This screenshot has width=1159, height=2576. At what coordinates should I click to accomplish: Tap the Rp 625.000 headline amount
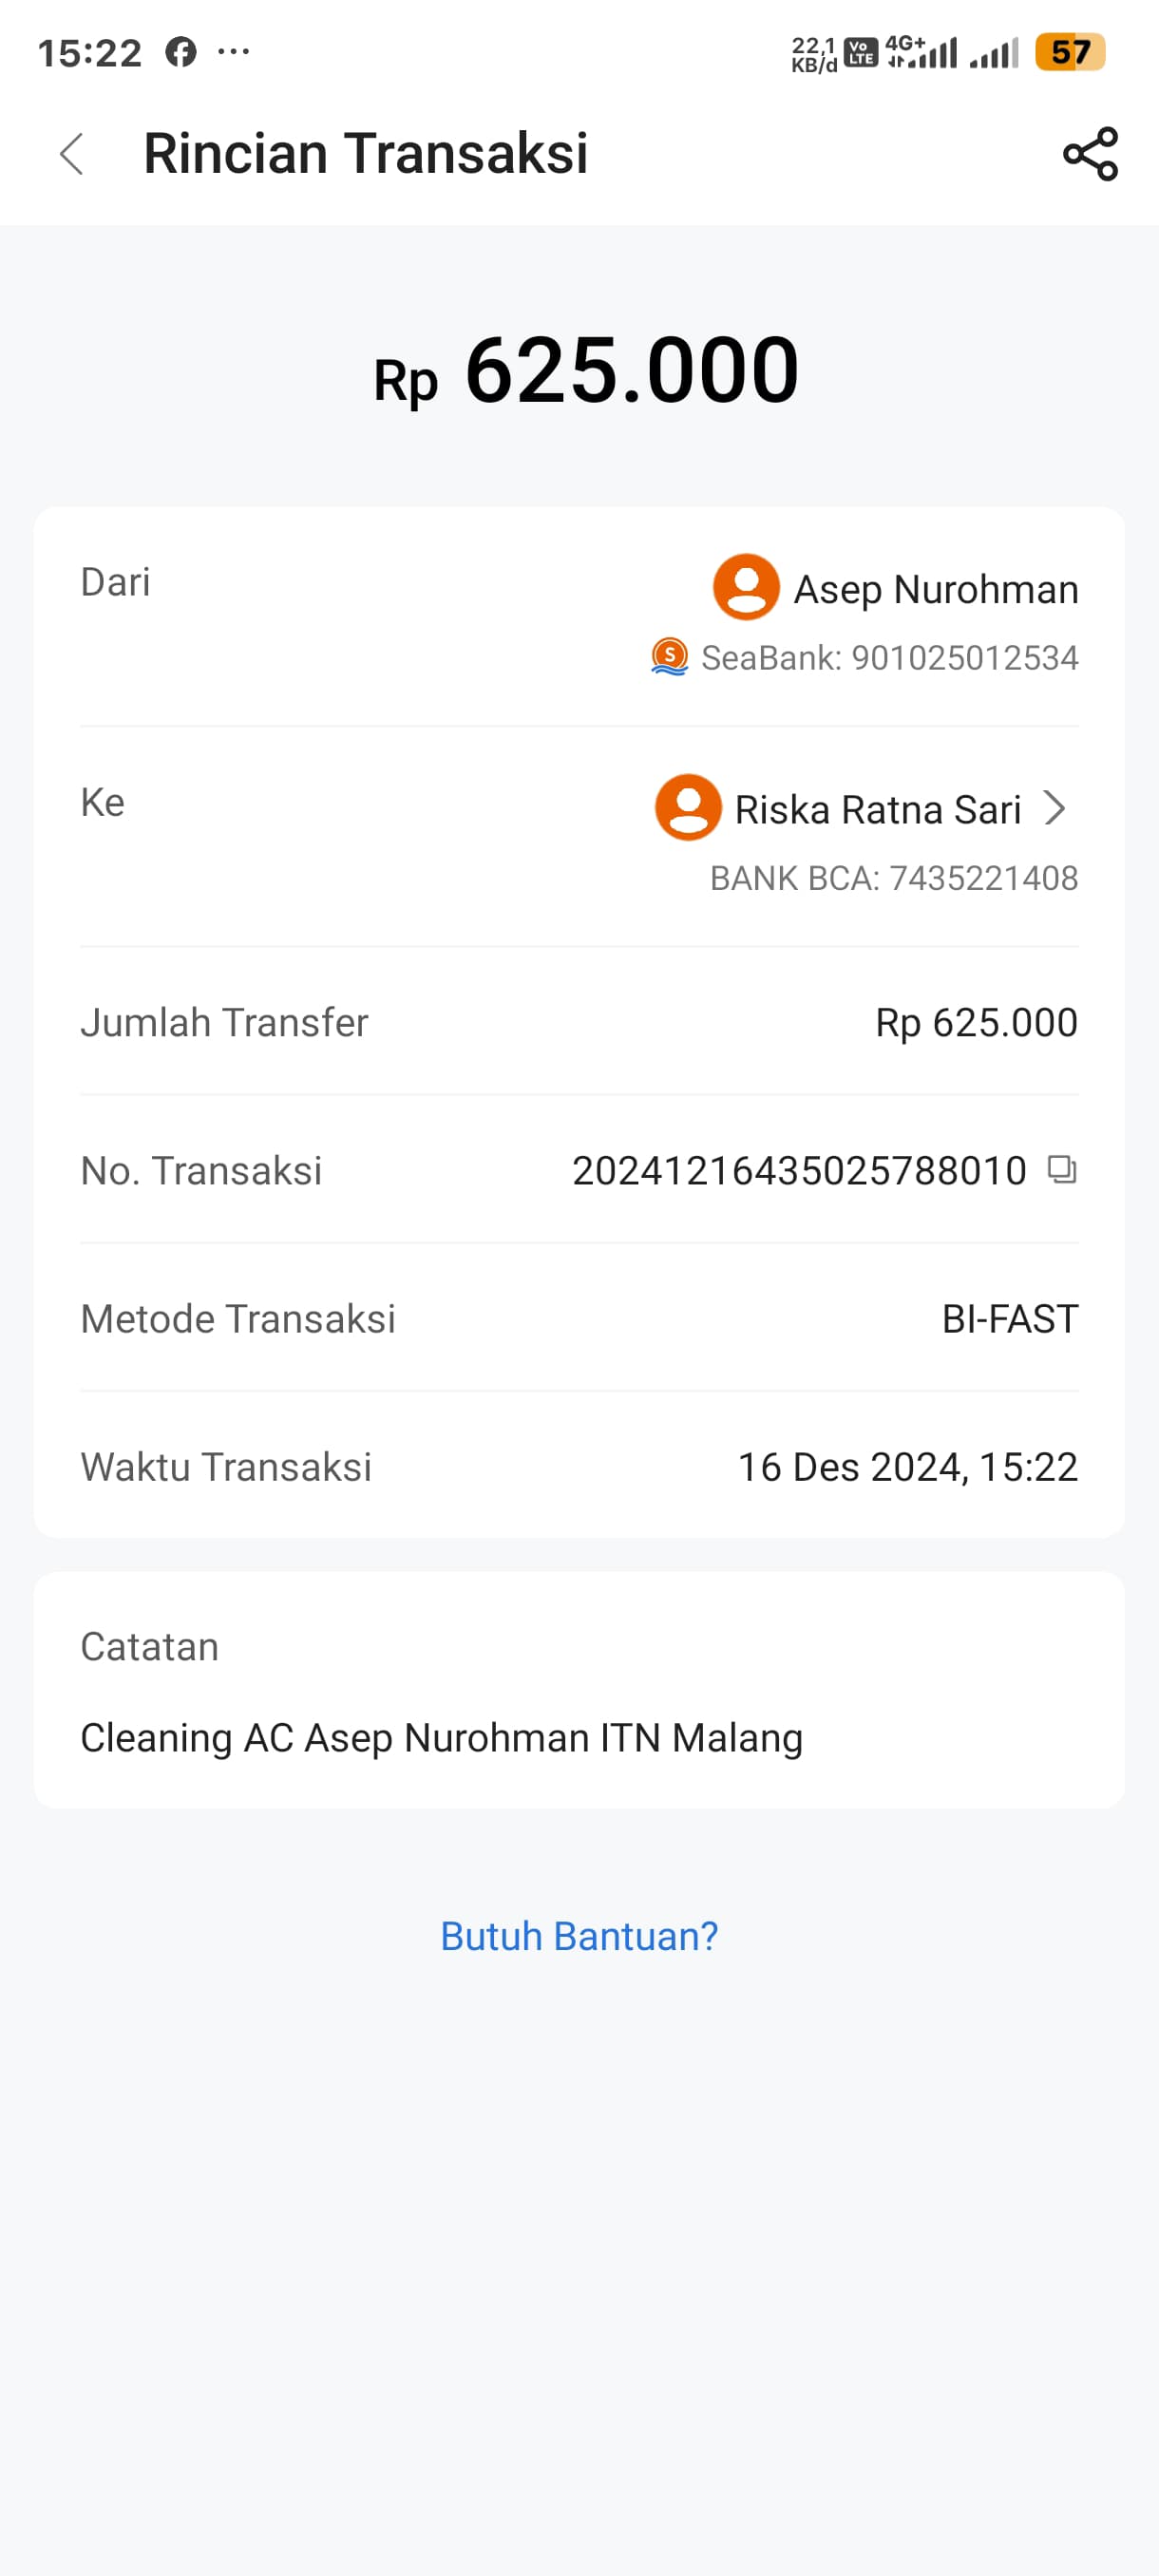point(586,372)
